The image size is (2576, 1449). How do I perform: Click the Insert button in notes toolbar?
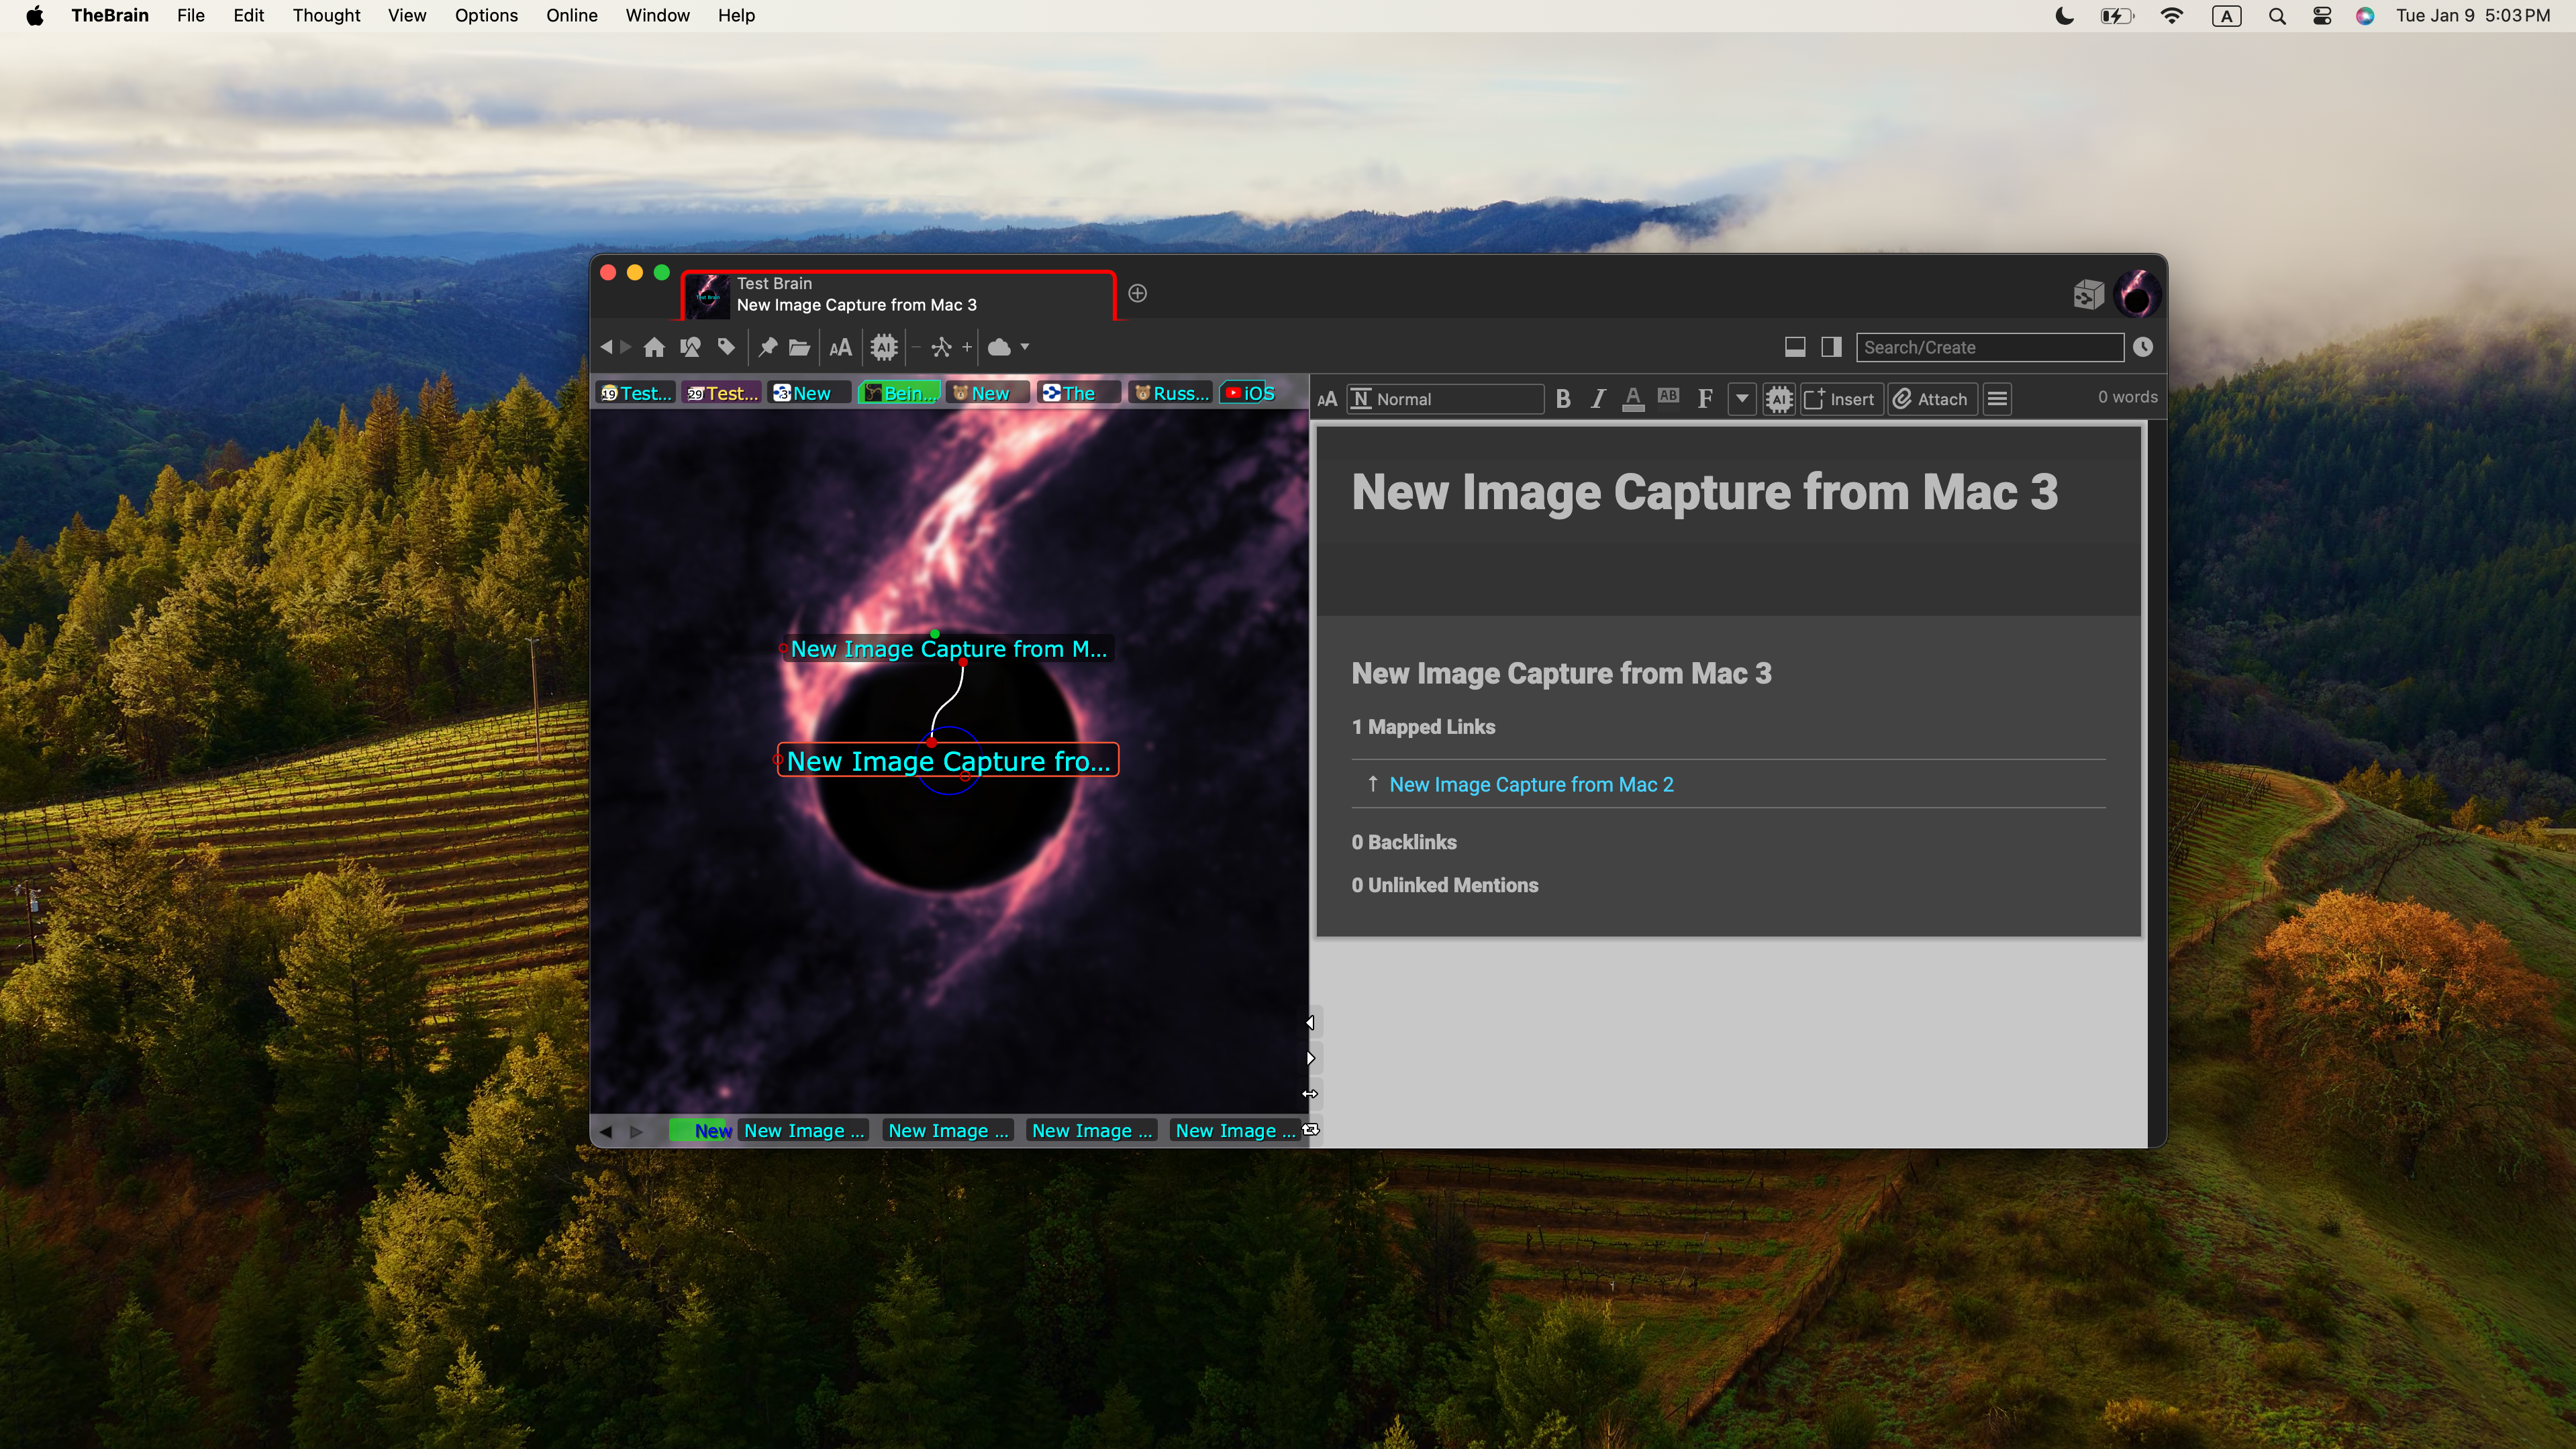pos(1841,398)
